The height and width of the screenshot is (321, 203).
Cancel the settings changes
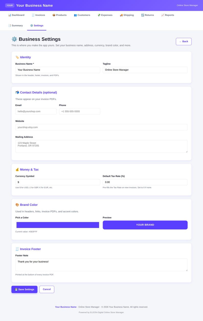(x=47, y=289)
